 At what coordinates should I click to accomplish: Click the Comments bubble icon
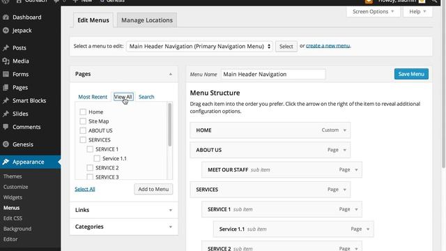tap(6, 127)
